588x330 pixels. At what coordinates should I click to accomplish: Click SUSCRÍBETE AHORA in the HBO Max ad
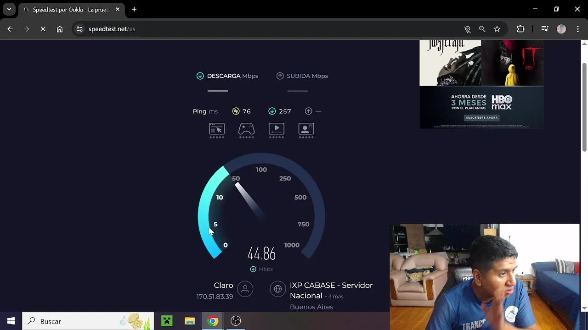pos(481,118)
